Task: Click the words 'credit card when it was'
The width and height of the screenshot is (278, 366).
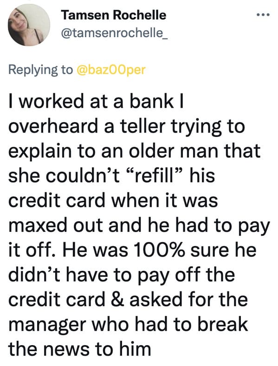Action: 113,200
